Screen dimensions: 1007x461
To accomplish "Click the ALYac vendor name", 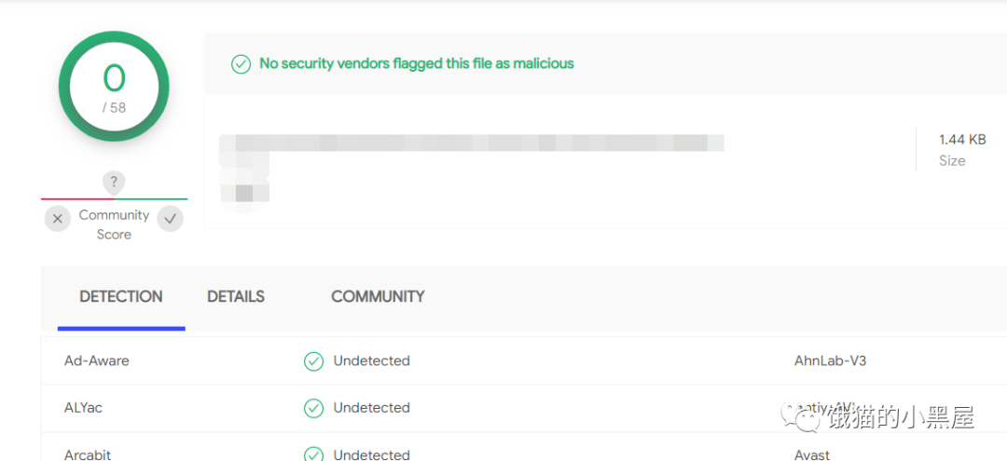I will click(84, 408).
